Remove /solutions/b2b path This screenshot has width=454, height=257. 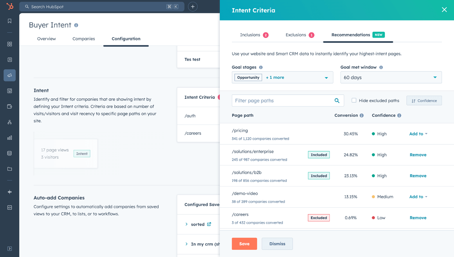coord(418,176)
